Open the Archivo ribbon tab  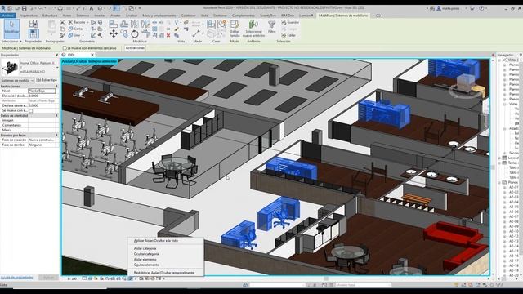7,16
